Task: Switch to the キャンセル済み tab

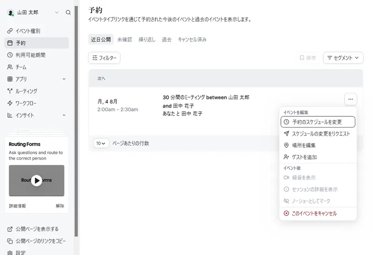Action: pos(192,39)
